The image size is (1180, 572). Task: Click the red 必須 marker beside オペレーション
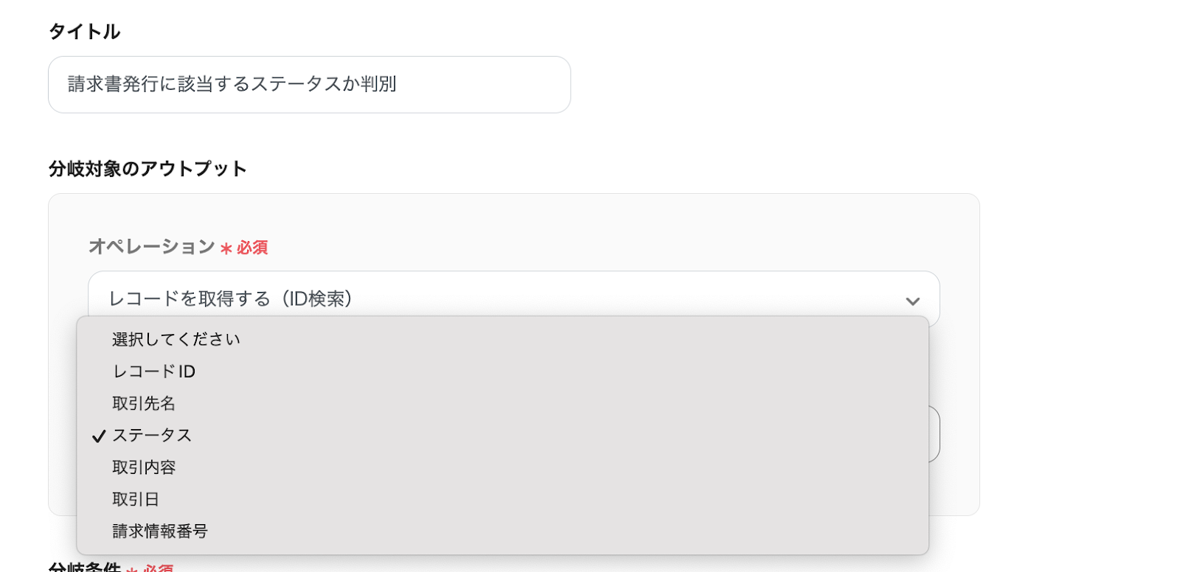tap(252, 248)
